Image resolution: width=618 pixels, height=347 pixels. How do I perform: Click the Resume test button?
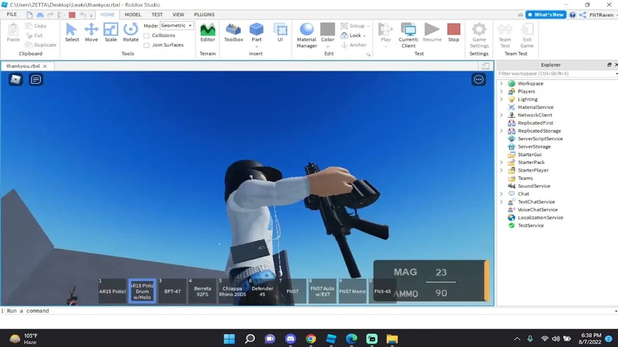coord(432,32)
